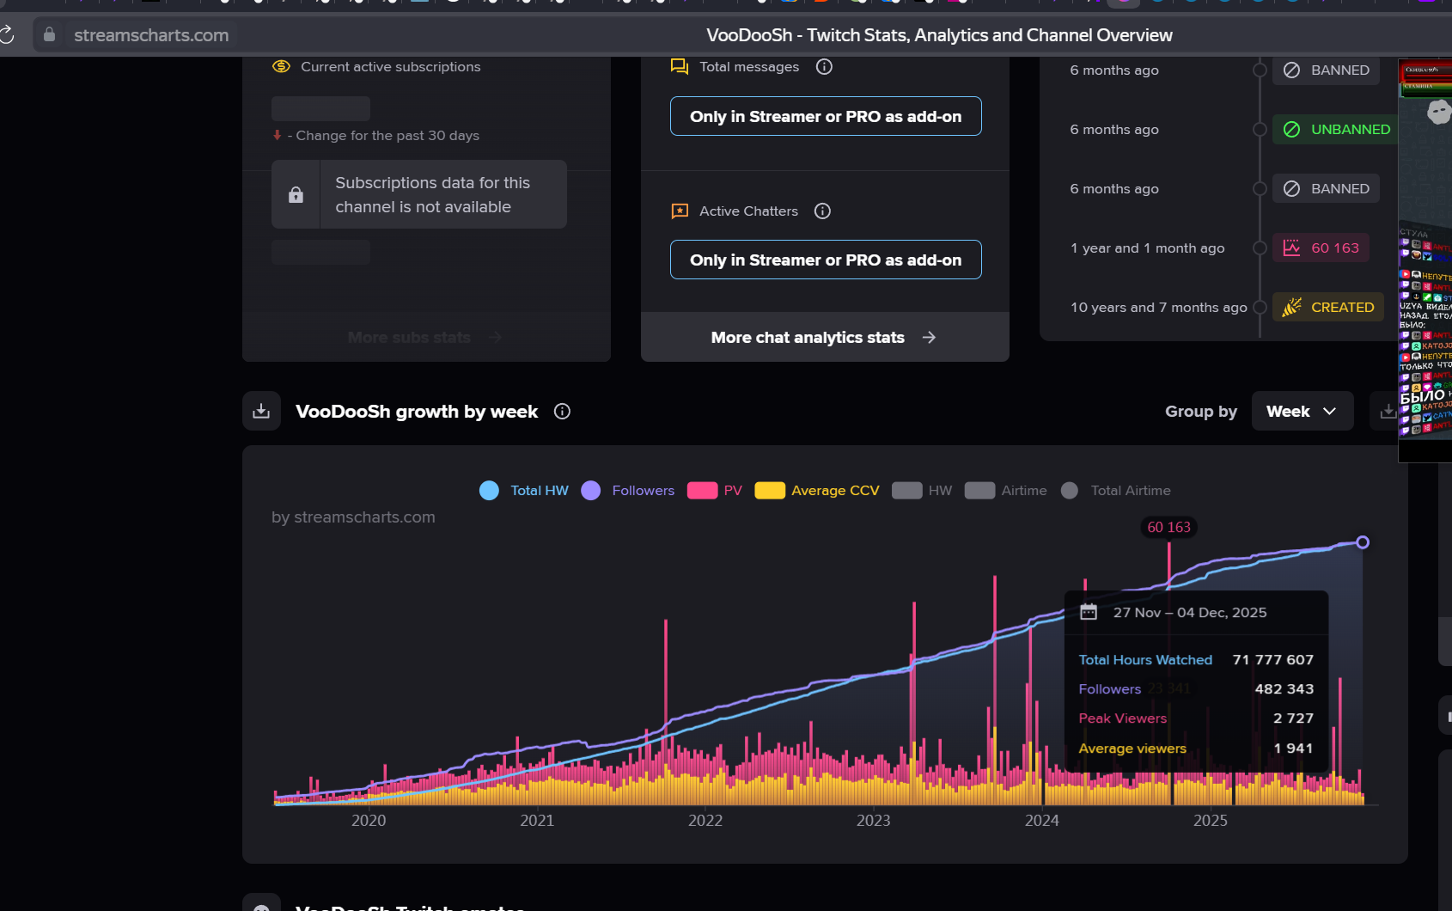Click the Total messages chat icon
This screenshot has height=911, width=1452.
pos(680,67)
